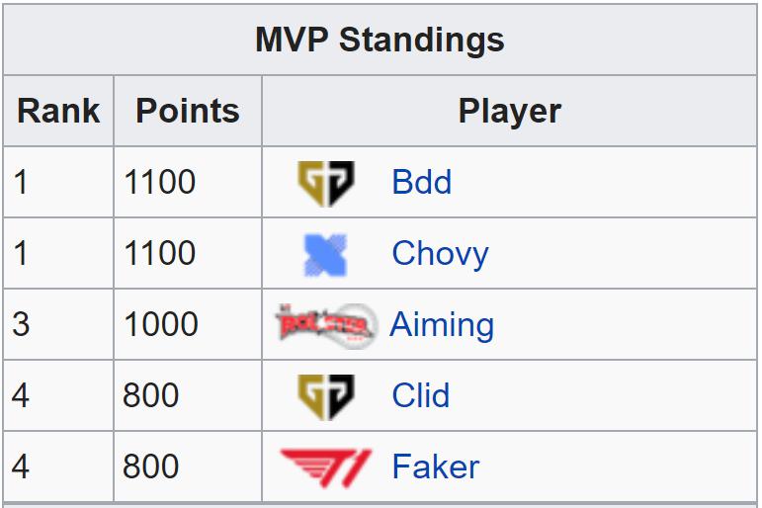This screenshot has width=762, height=508.
Task: Click the Points column header
Action: pos(188,111)
